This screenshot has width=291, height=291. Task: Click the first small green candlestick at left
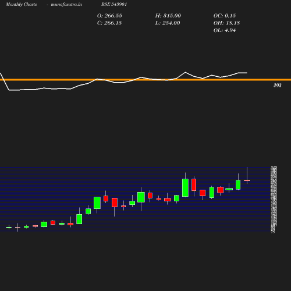point(9,228)
